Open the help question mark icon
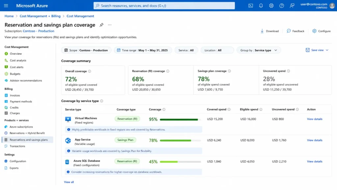The image size is (337, 190). (x=282, y=6)
